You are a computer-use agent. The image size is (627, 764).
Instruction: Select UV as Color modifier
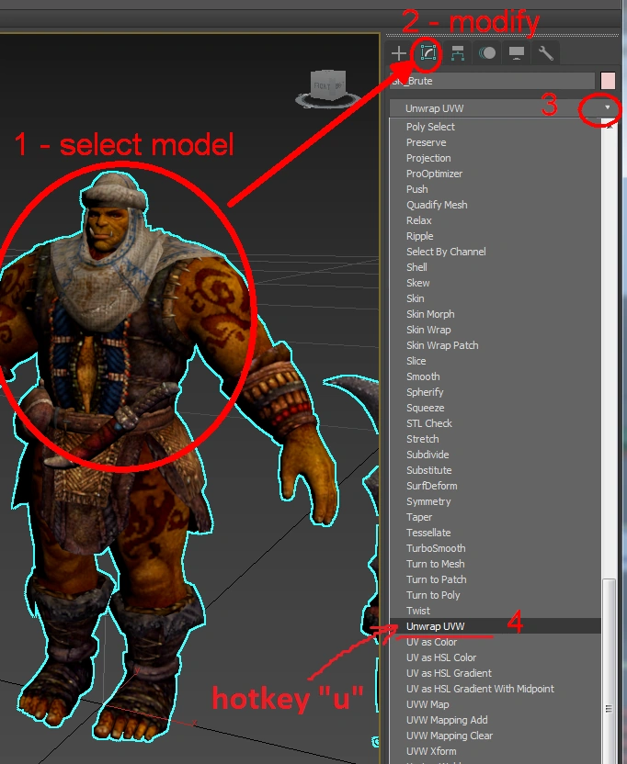[431, 642]
